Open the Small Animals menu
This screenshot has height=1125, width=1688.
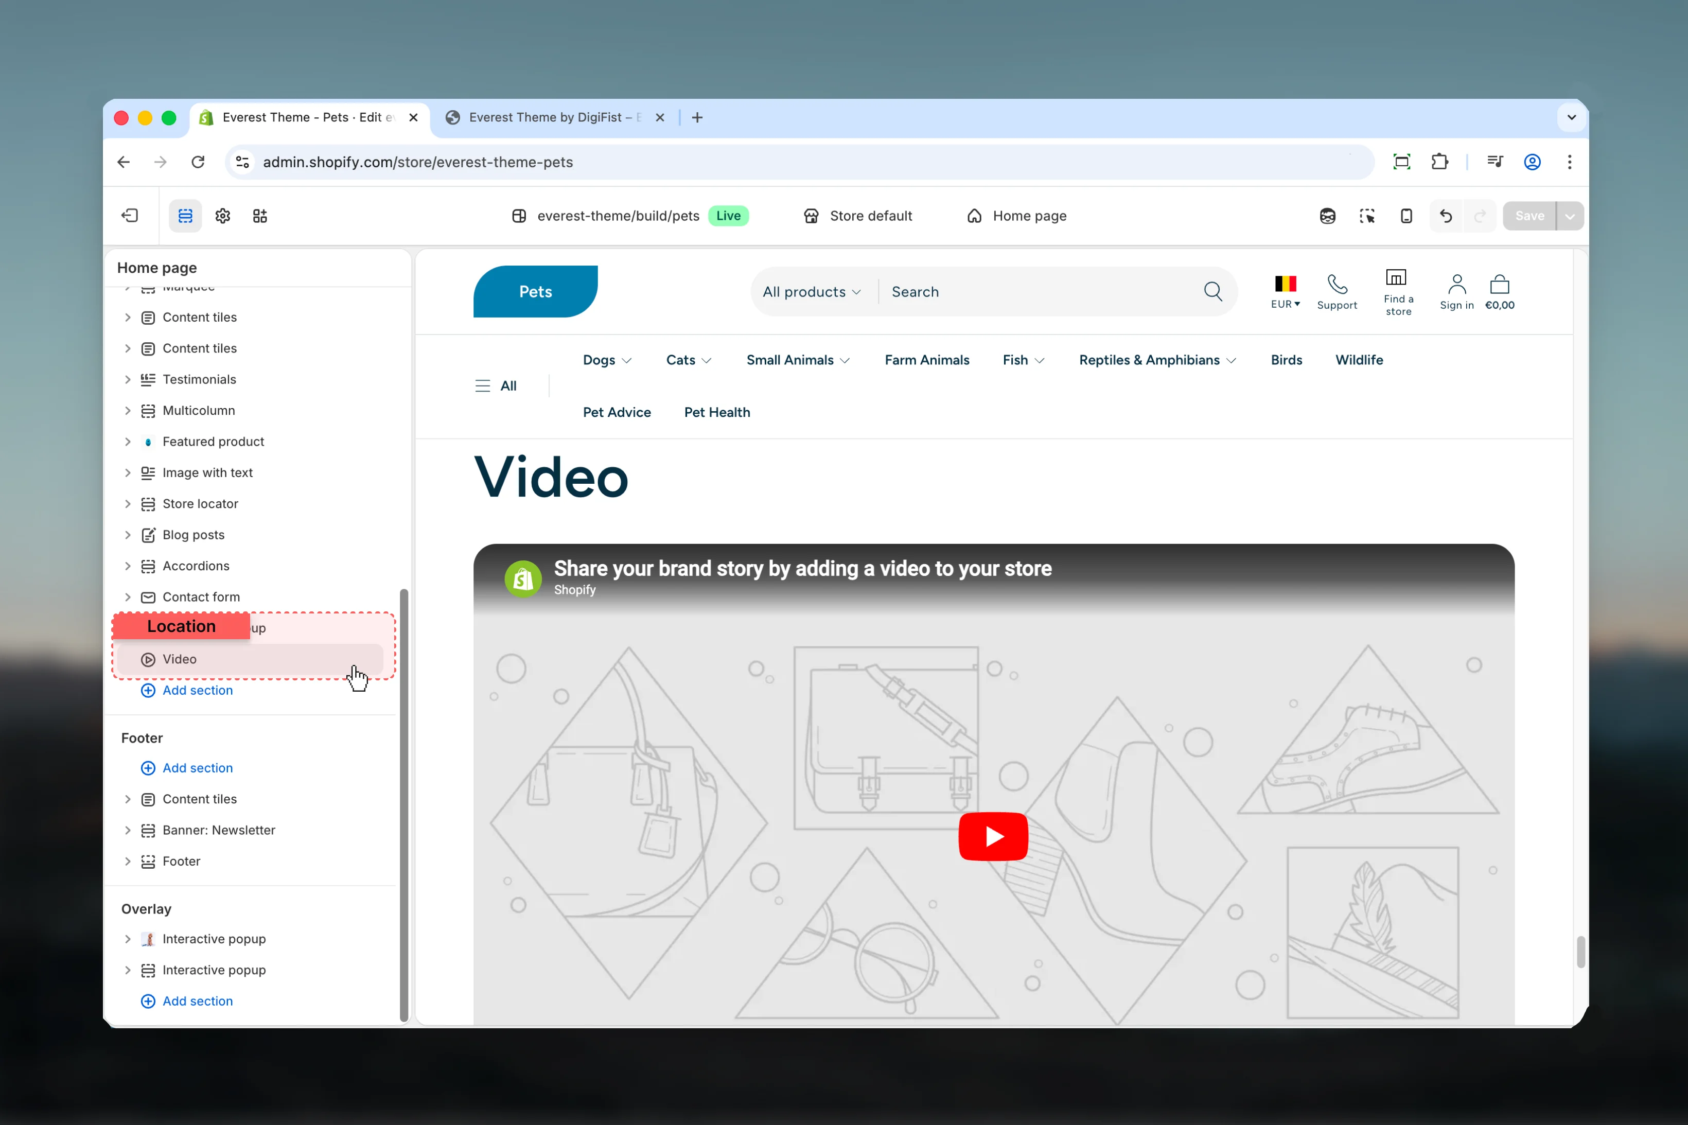click(798, 360)
